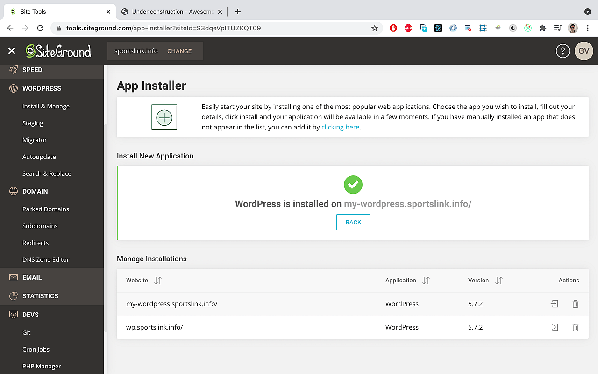The height and width of the screenshot is (374, 598).
Task: Open admin login icon for wp.sportslink.info
Action: point(555,327)
